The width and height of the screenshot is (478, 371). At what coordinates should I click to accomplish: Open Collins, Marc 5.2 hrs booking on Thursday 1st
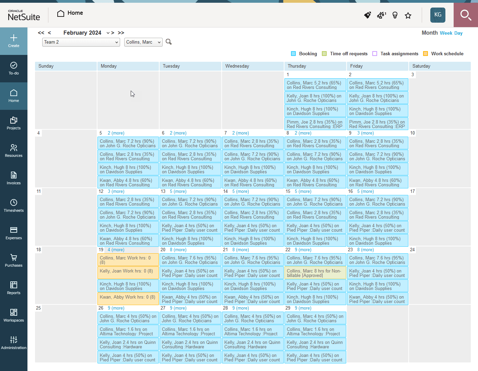pos(315,85)
